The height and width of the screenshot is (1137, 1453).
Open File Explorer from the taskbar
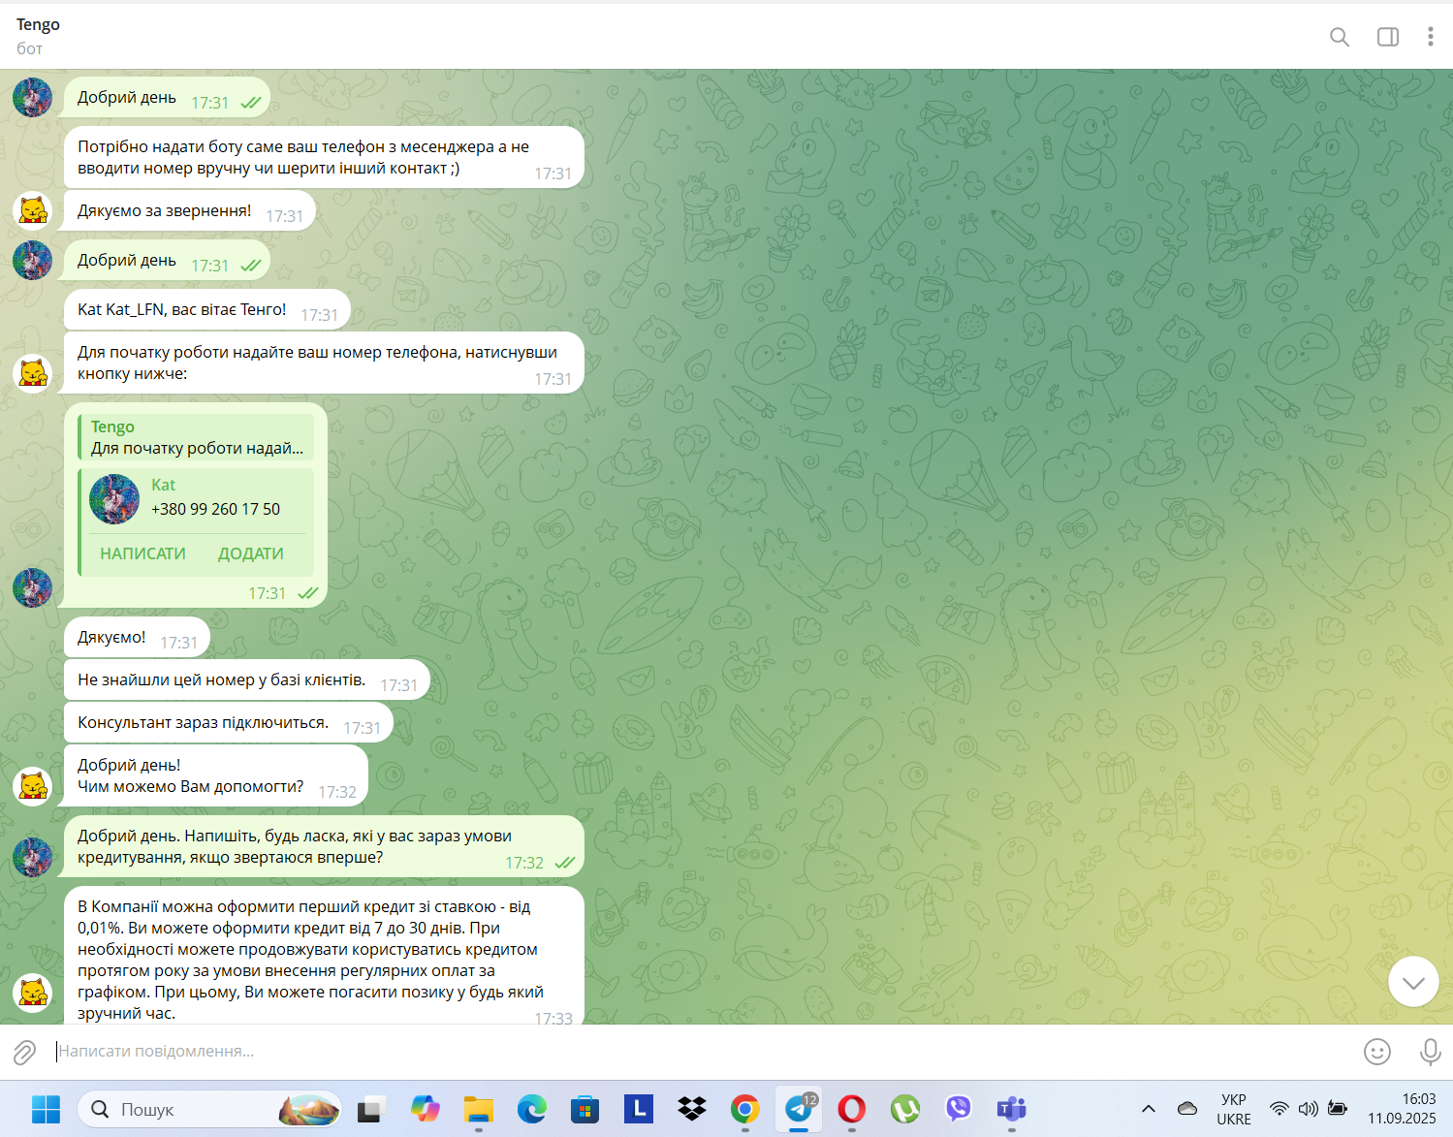[x=478, y=1109]
